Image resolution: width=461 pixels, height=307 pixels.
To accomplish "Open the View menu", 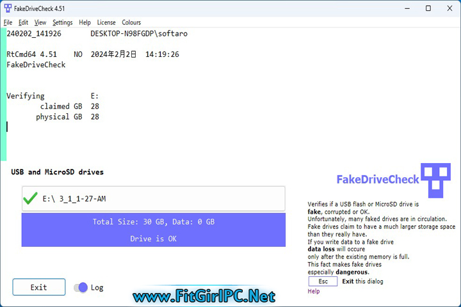I will click(x=40, y=22).
